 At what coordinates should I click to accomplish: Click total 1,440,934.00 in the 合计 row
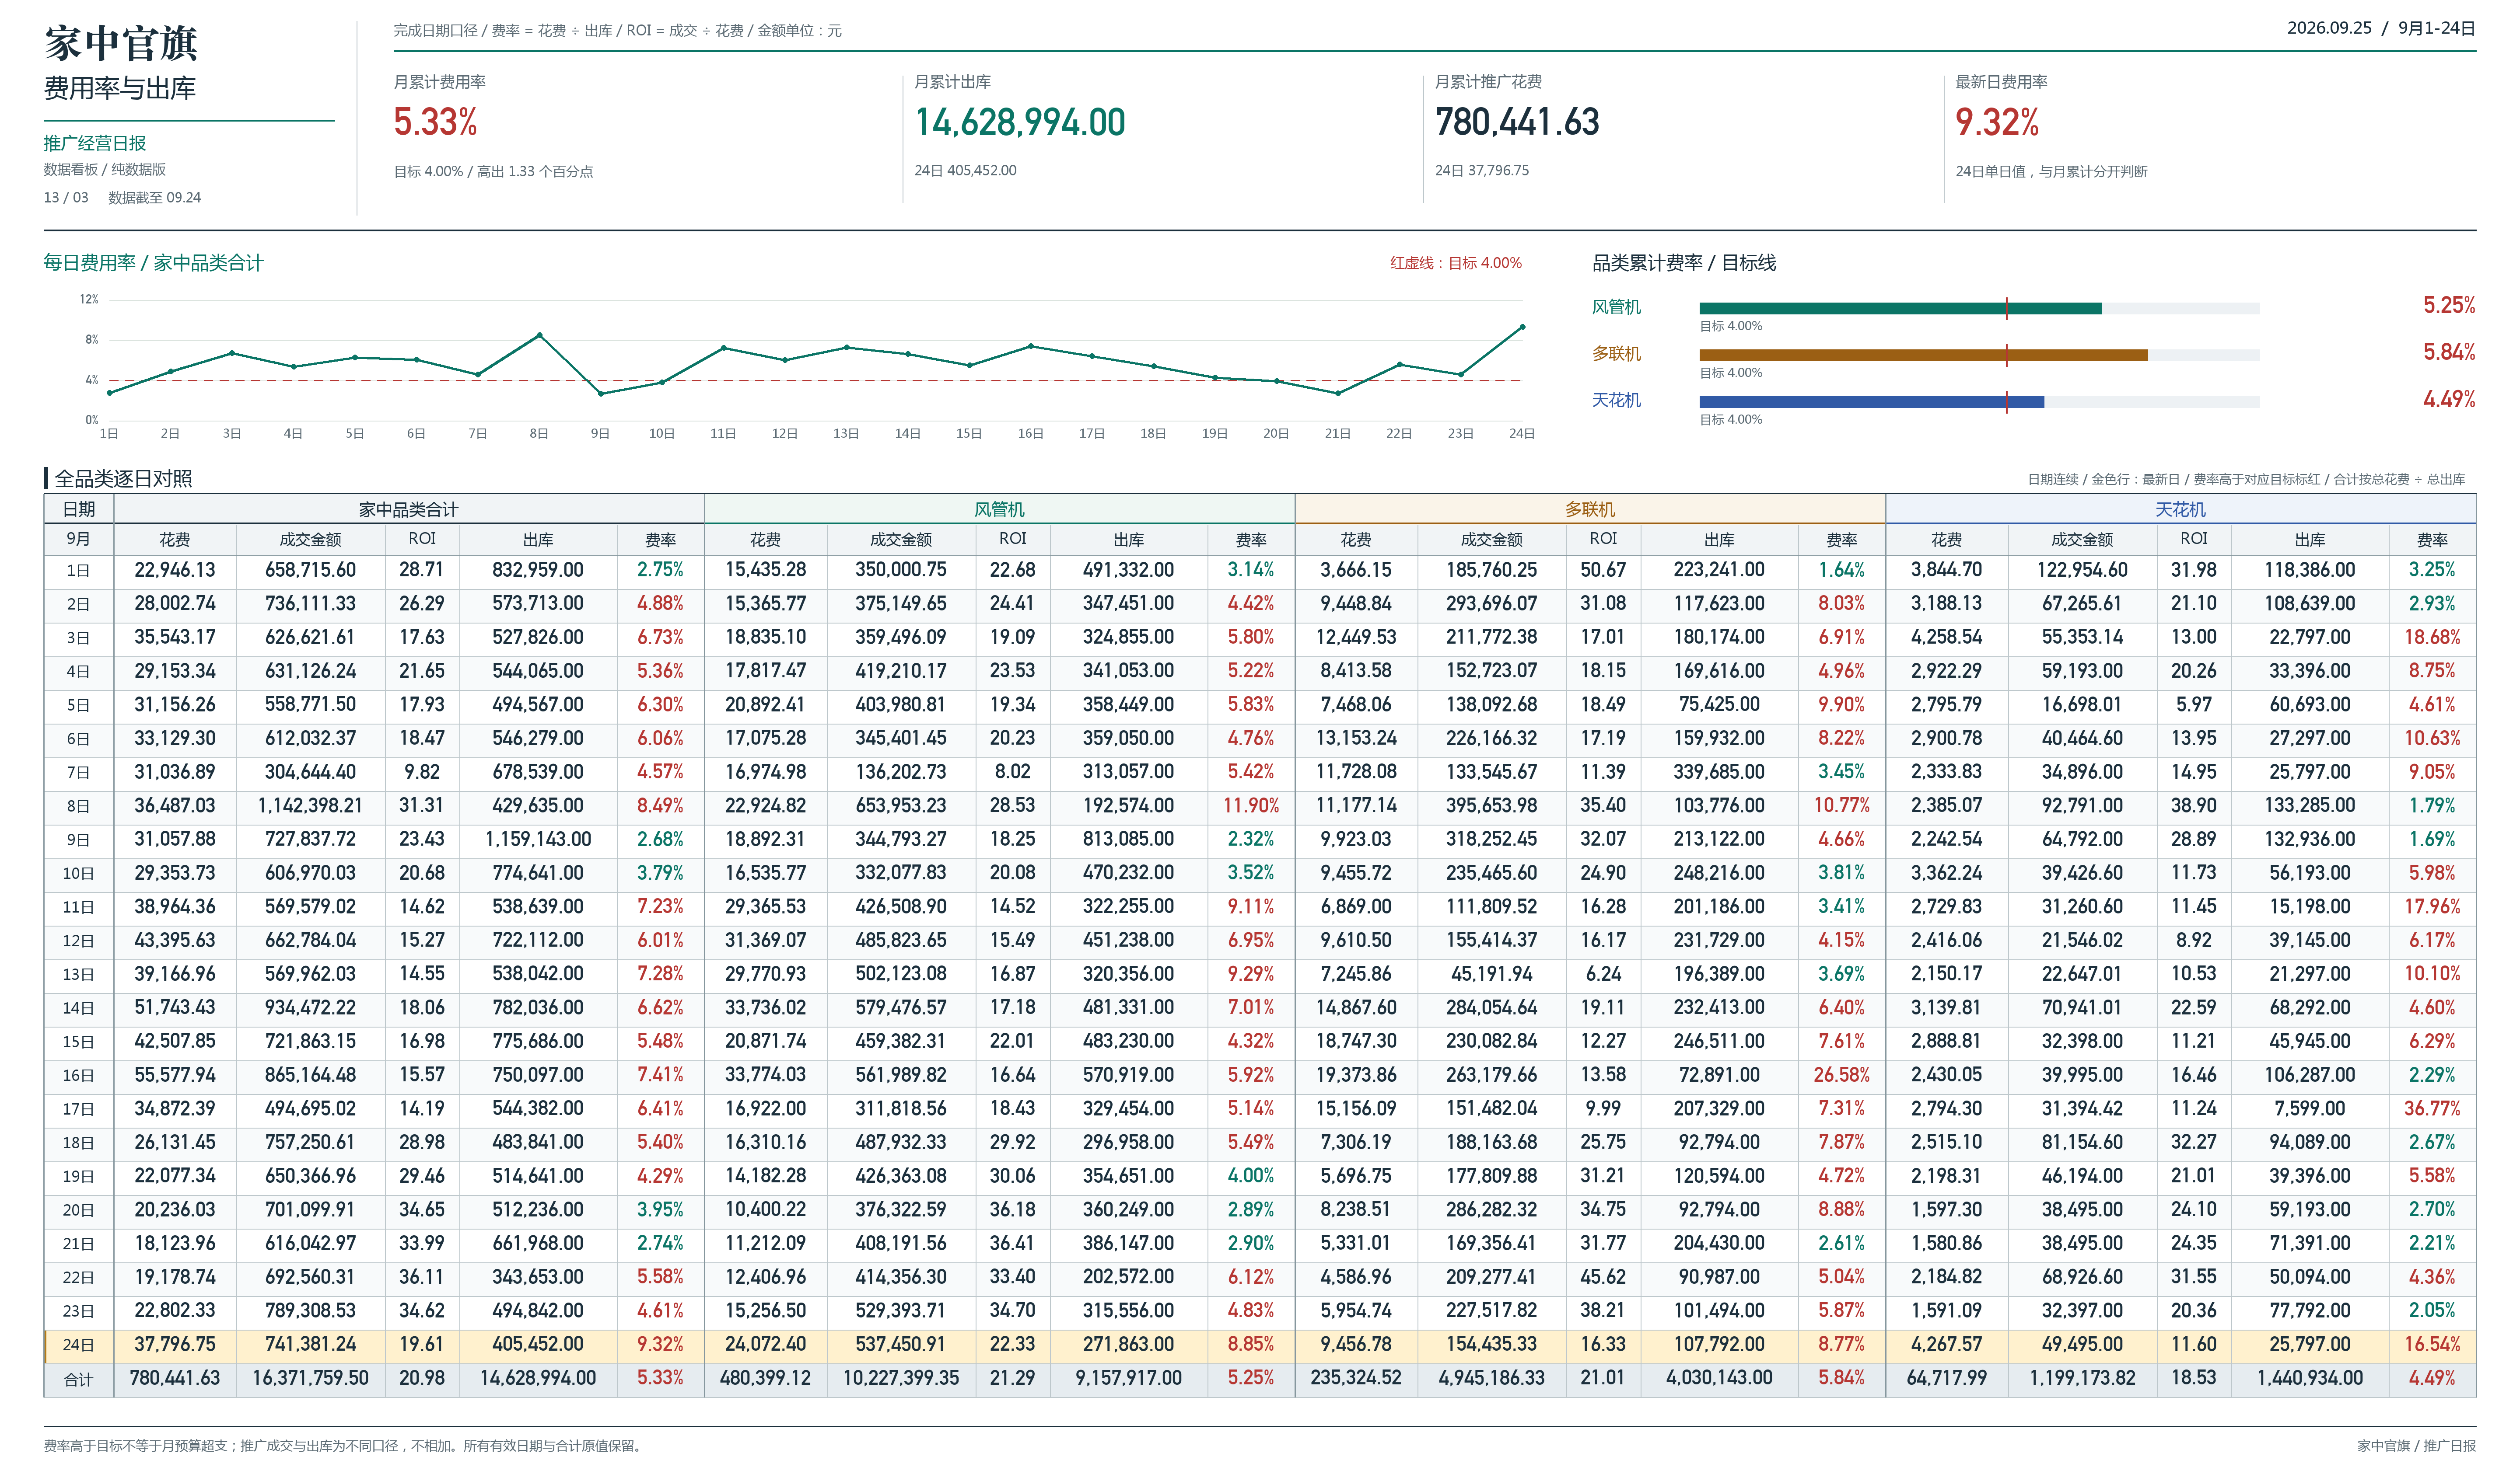[2310, 1379]
